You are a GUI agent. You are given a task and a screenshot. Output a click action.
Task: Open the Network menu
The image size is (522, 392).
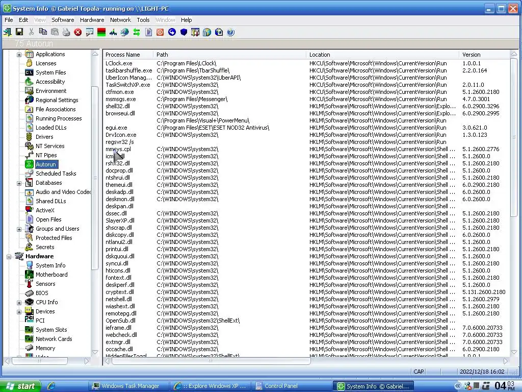120,20
